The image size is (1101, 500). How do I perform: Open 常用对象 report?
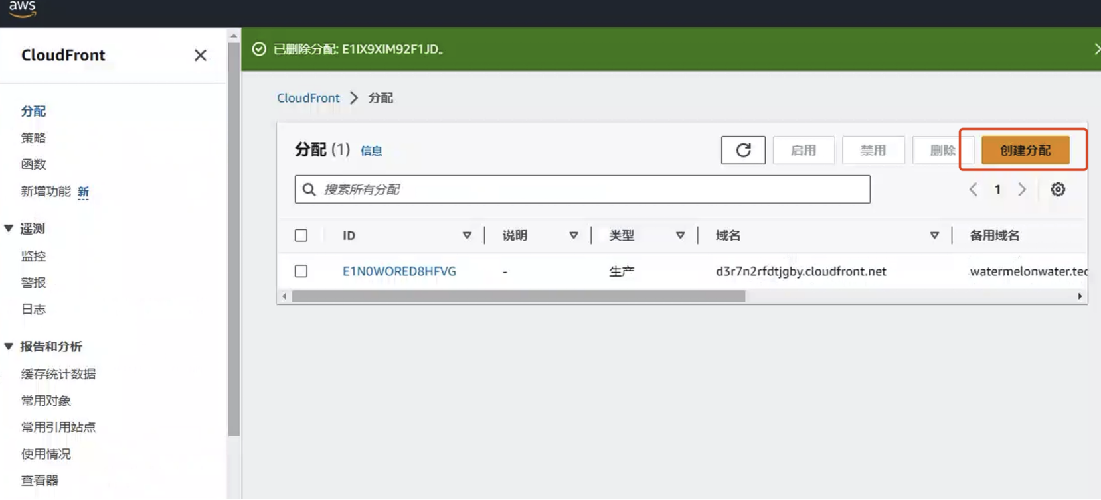pyautogui.click(x=46, y=401)
